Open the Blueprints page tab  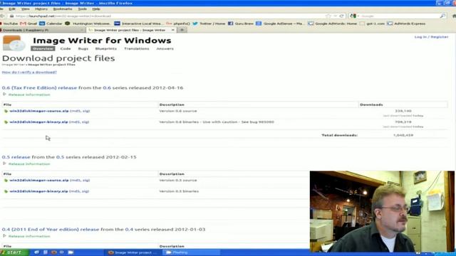pos(106,48)
